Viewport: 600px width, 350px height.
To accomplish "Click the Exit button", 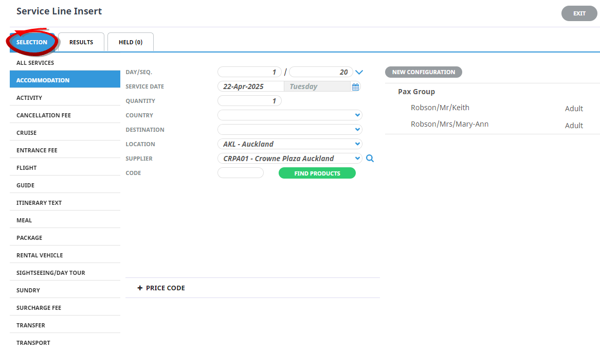I will point(579,13).
